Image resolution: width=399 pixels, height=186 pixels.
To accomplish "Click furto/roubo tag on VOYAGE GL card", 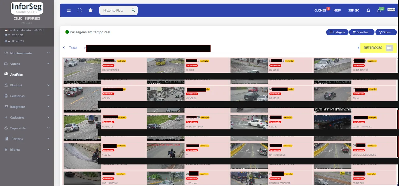I will tap(192, 94).
